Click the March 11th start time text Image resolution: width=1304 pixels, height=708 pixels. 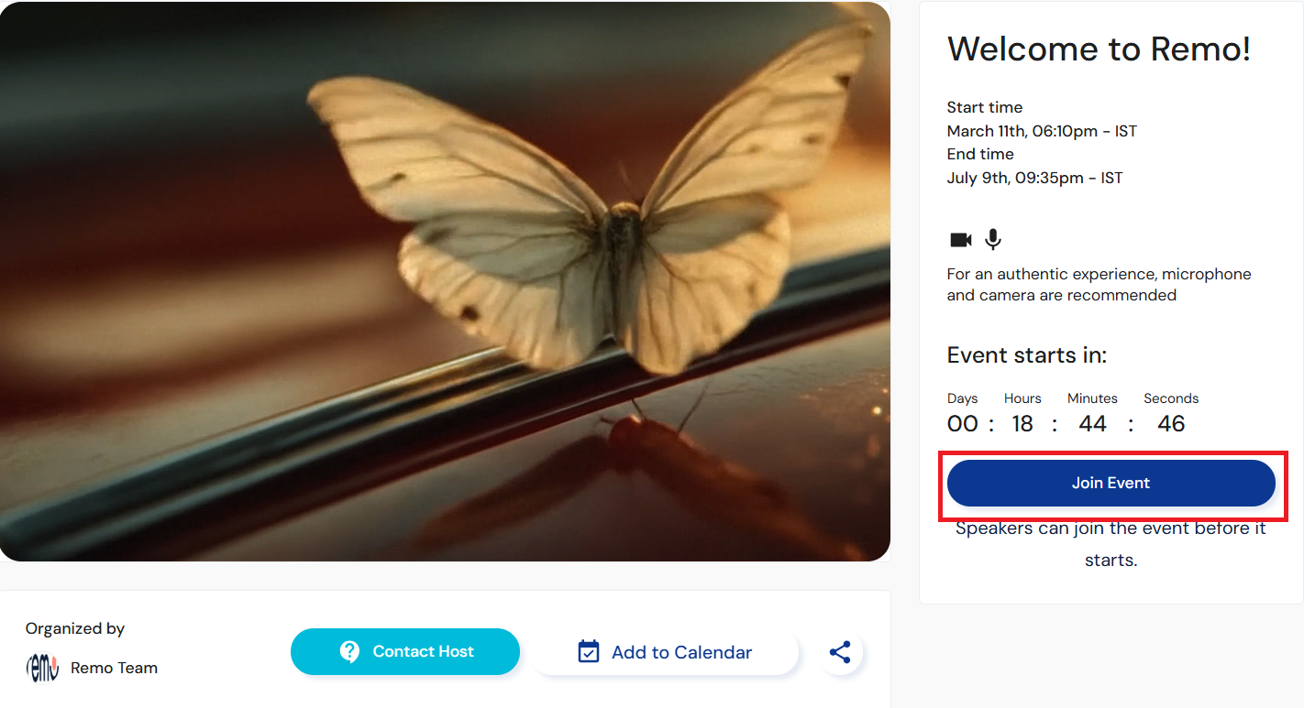tap(1042, 130)
